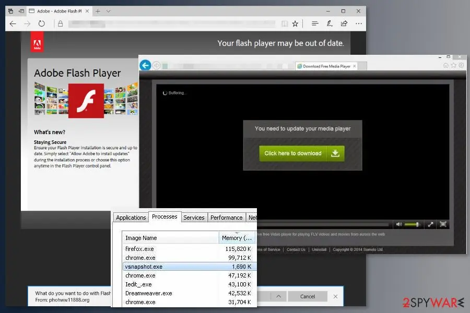Open the Edge hub lines icon
This screenshot has width=470, height=313.
coord(315,23)
